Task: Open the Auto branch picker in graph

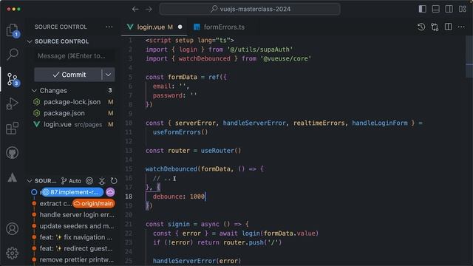Action: (71, 181)
